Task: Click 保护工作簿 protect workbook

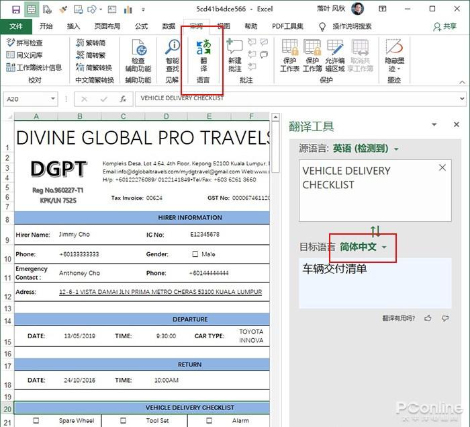Action: coord(312,56)
